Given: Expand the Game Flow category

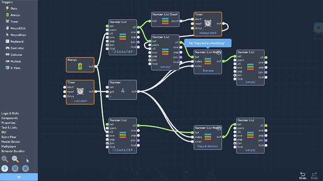Looking at the screenshot, I should (x=8, y=137).
